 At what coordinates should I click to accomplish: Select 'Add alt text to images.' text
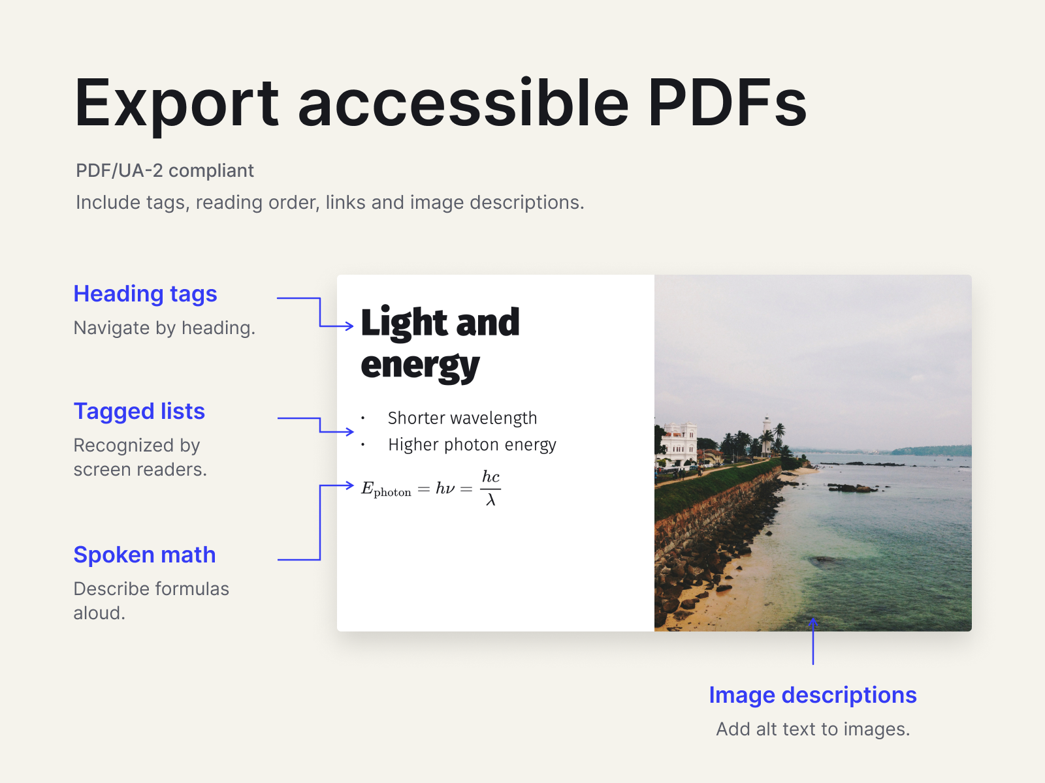pos(812,729)
